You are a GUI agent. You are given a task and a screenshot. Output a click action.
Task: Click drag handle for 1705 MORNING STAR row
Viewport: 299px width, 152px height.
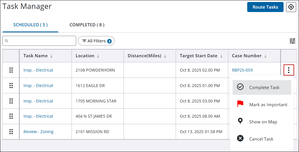tap(11, 101)
